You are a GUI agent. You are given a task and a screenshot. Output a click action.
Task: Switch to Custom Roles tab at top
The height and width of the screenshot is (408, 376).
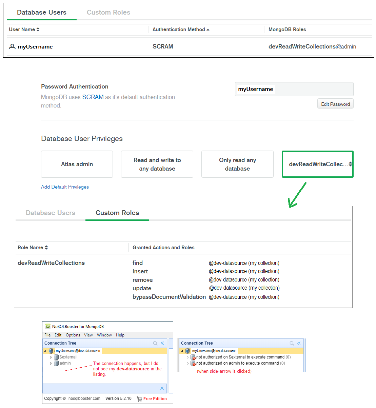point(108,13)
